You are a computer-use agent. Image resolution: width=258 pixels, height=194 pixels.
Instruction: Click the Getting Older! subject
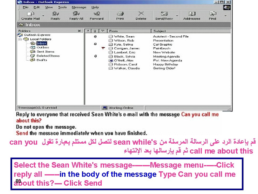(164, 68)
